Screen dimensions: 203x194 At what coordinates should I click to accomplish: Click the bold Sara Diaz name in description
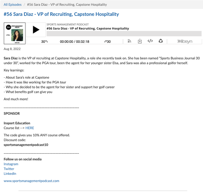[x=11, y=58]
